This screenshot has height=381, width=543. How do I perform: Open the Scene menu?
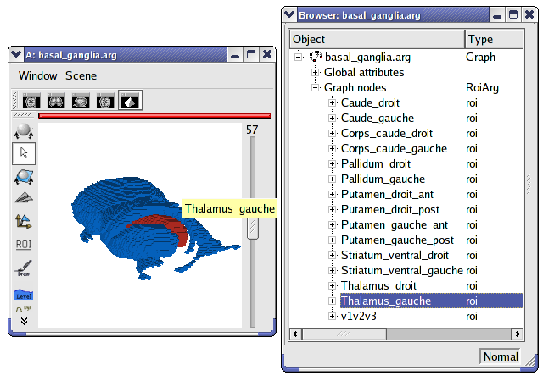coord(81,75)
